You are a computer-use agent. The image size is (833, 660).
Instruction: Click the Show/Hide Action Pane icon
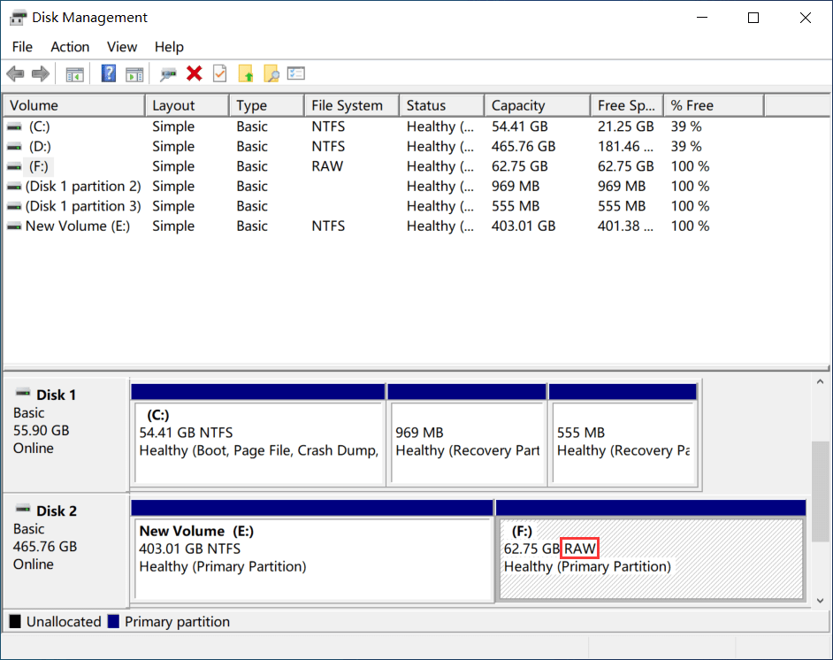pos(134,74)
